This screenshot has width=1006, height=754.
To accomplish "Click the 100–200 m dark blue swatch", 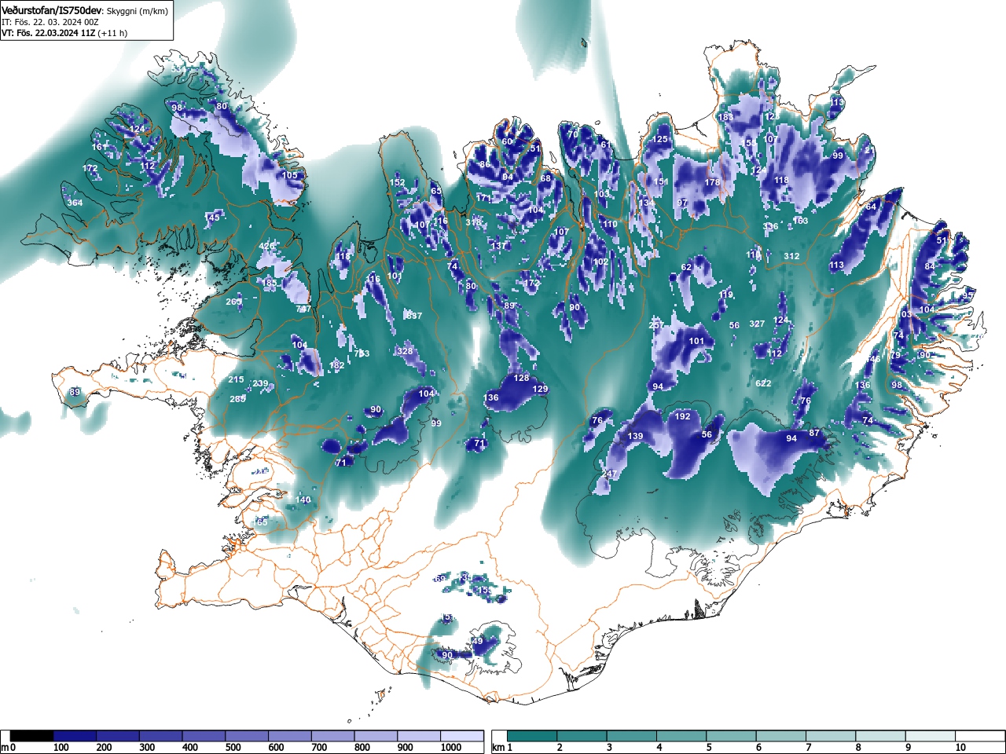I will [75, 736].
